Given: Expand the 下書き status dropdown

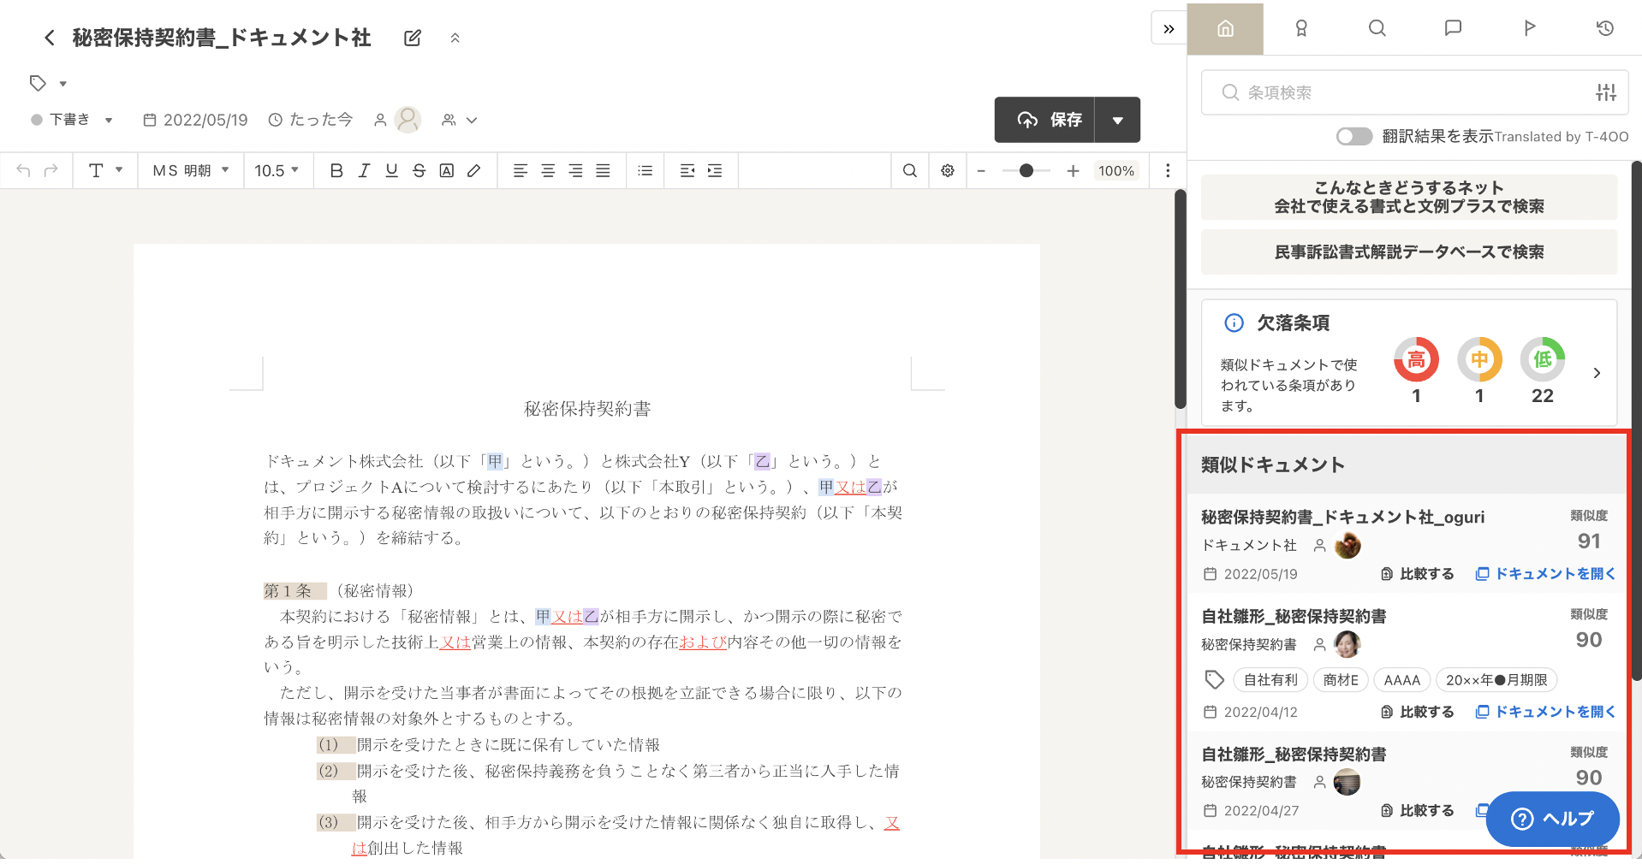Looking at the screenshot, I should pos(72,120).
